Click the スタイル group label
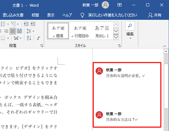This screenshot has width=169, height=131. click(x=80, y=46)
